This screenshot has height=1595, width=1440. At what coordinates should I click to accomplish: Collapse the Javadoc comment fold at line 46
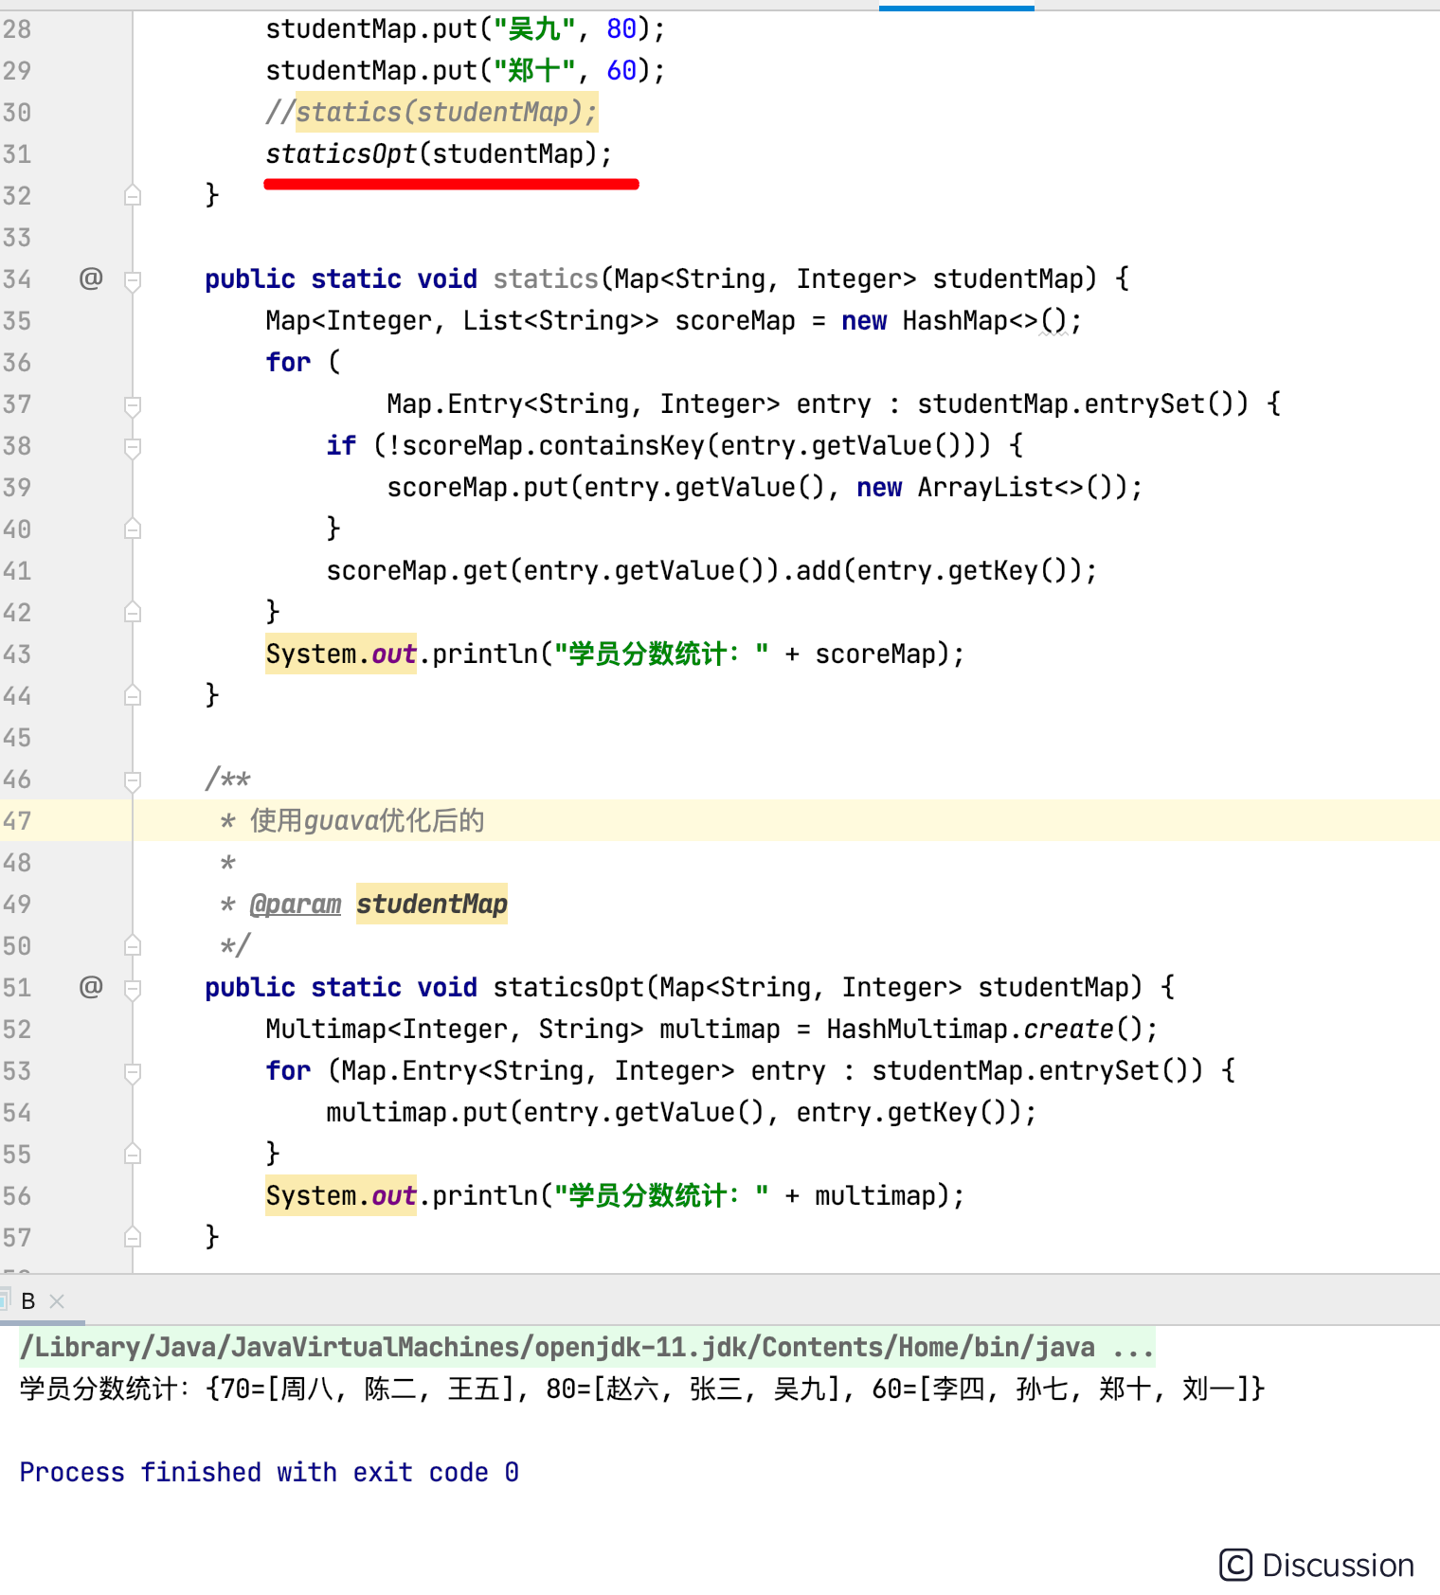133,780
